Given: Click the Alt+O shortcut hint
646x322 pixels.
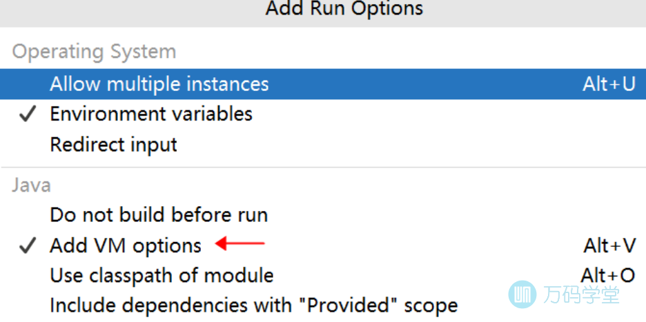Looking at the screenshot, I should click(x=607, y=276).
